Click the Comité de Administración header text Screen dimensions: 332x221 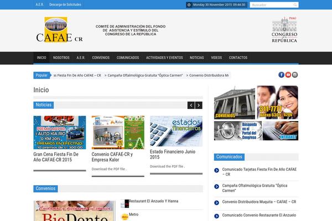click(x=131, y=30)
